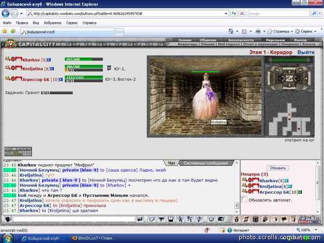
Task: Click the green health bar above the character
Action: point(205,72)
